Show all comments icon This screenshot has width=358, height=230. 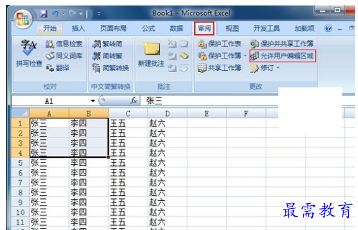click(184, 55)
